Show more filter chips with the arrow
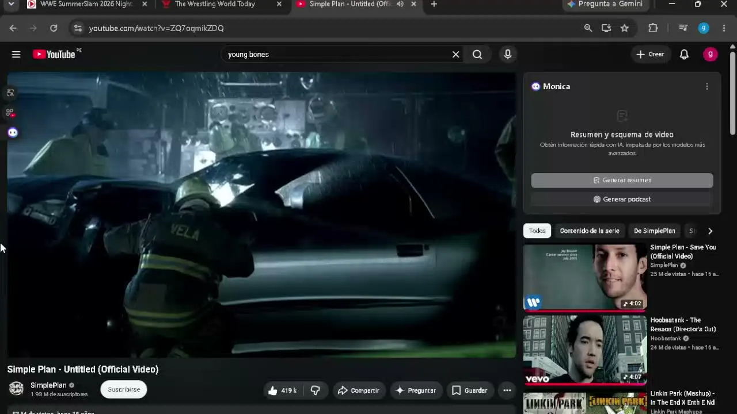Image resolution: width=737 pixels, height=414 pixels. pos(710,231)
